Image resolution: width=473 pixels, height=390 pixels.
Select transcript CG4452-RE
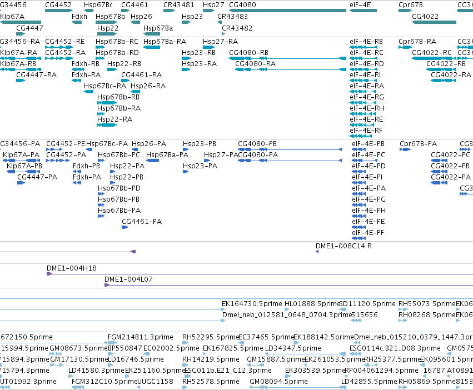point(65,42)
